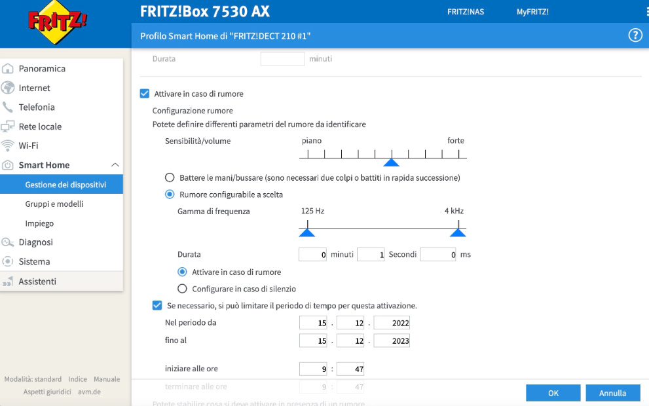
Task: Untick limit time period checkbox
Action: pyautogui.click(x=157, y=305)
